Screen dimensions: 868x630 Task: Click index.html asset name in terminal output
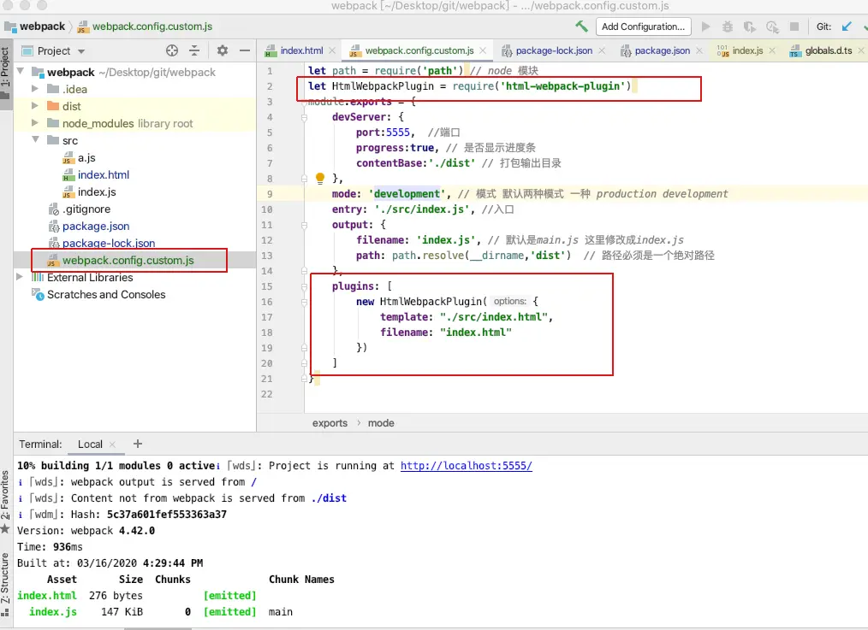(x=47, y=595)
